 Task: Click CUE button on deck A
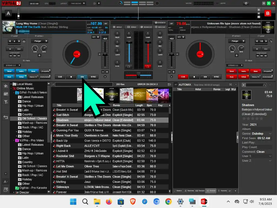click(60, 77)
